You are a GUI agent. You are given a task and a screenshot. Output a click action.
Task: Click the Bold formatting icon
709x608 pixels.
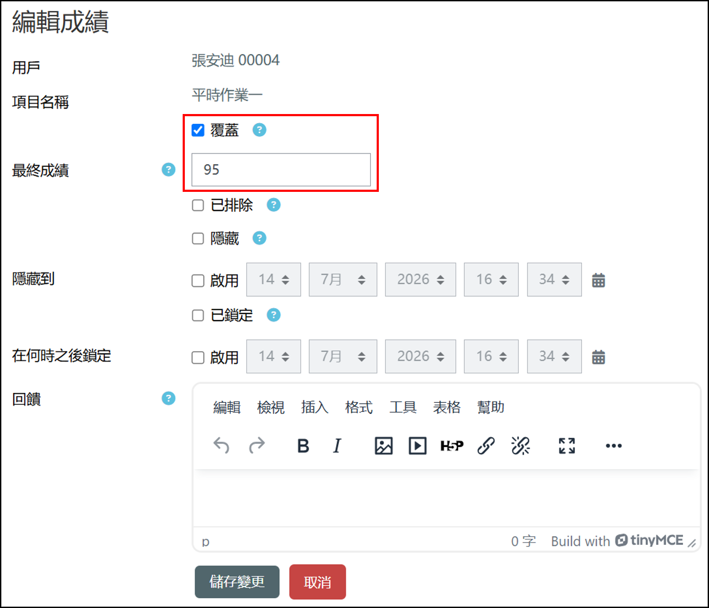tap(303, 446)
